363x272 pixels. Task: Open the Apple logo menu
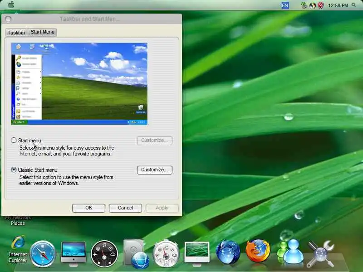pyautogui.click(x=11, y=5)
